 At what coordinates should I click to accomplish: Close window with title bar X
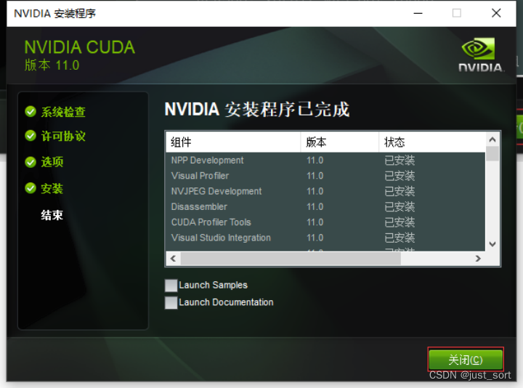click(496, 13)
